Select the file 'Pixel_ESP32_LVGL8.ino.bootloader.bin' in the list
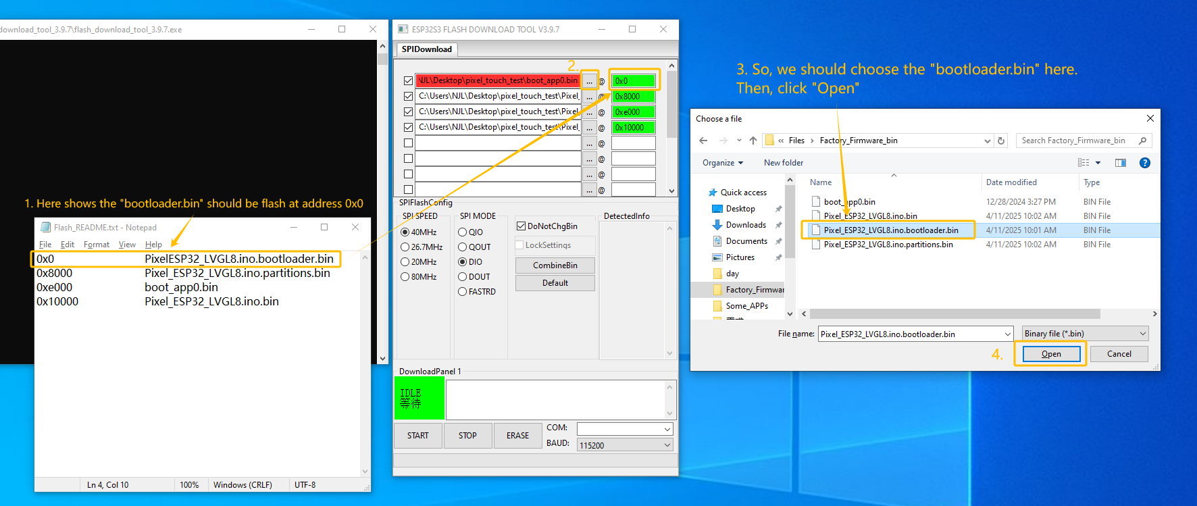This screenshot has width=1197, height=506. pos(891,230)
